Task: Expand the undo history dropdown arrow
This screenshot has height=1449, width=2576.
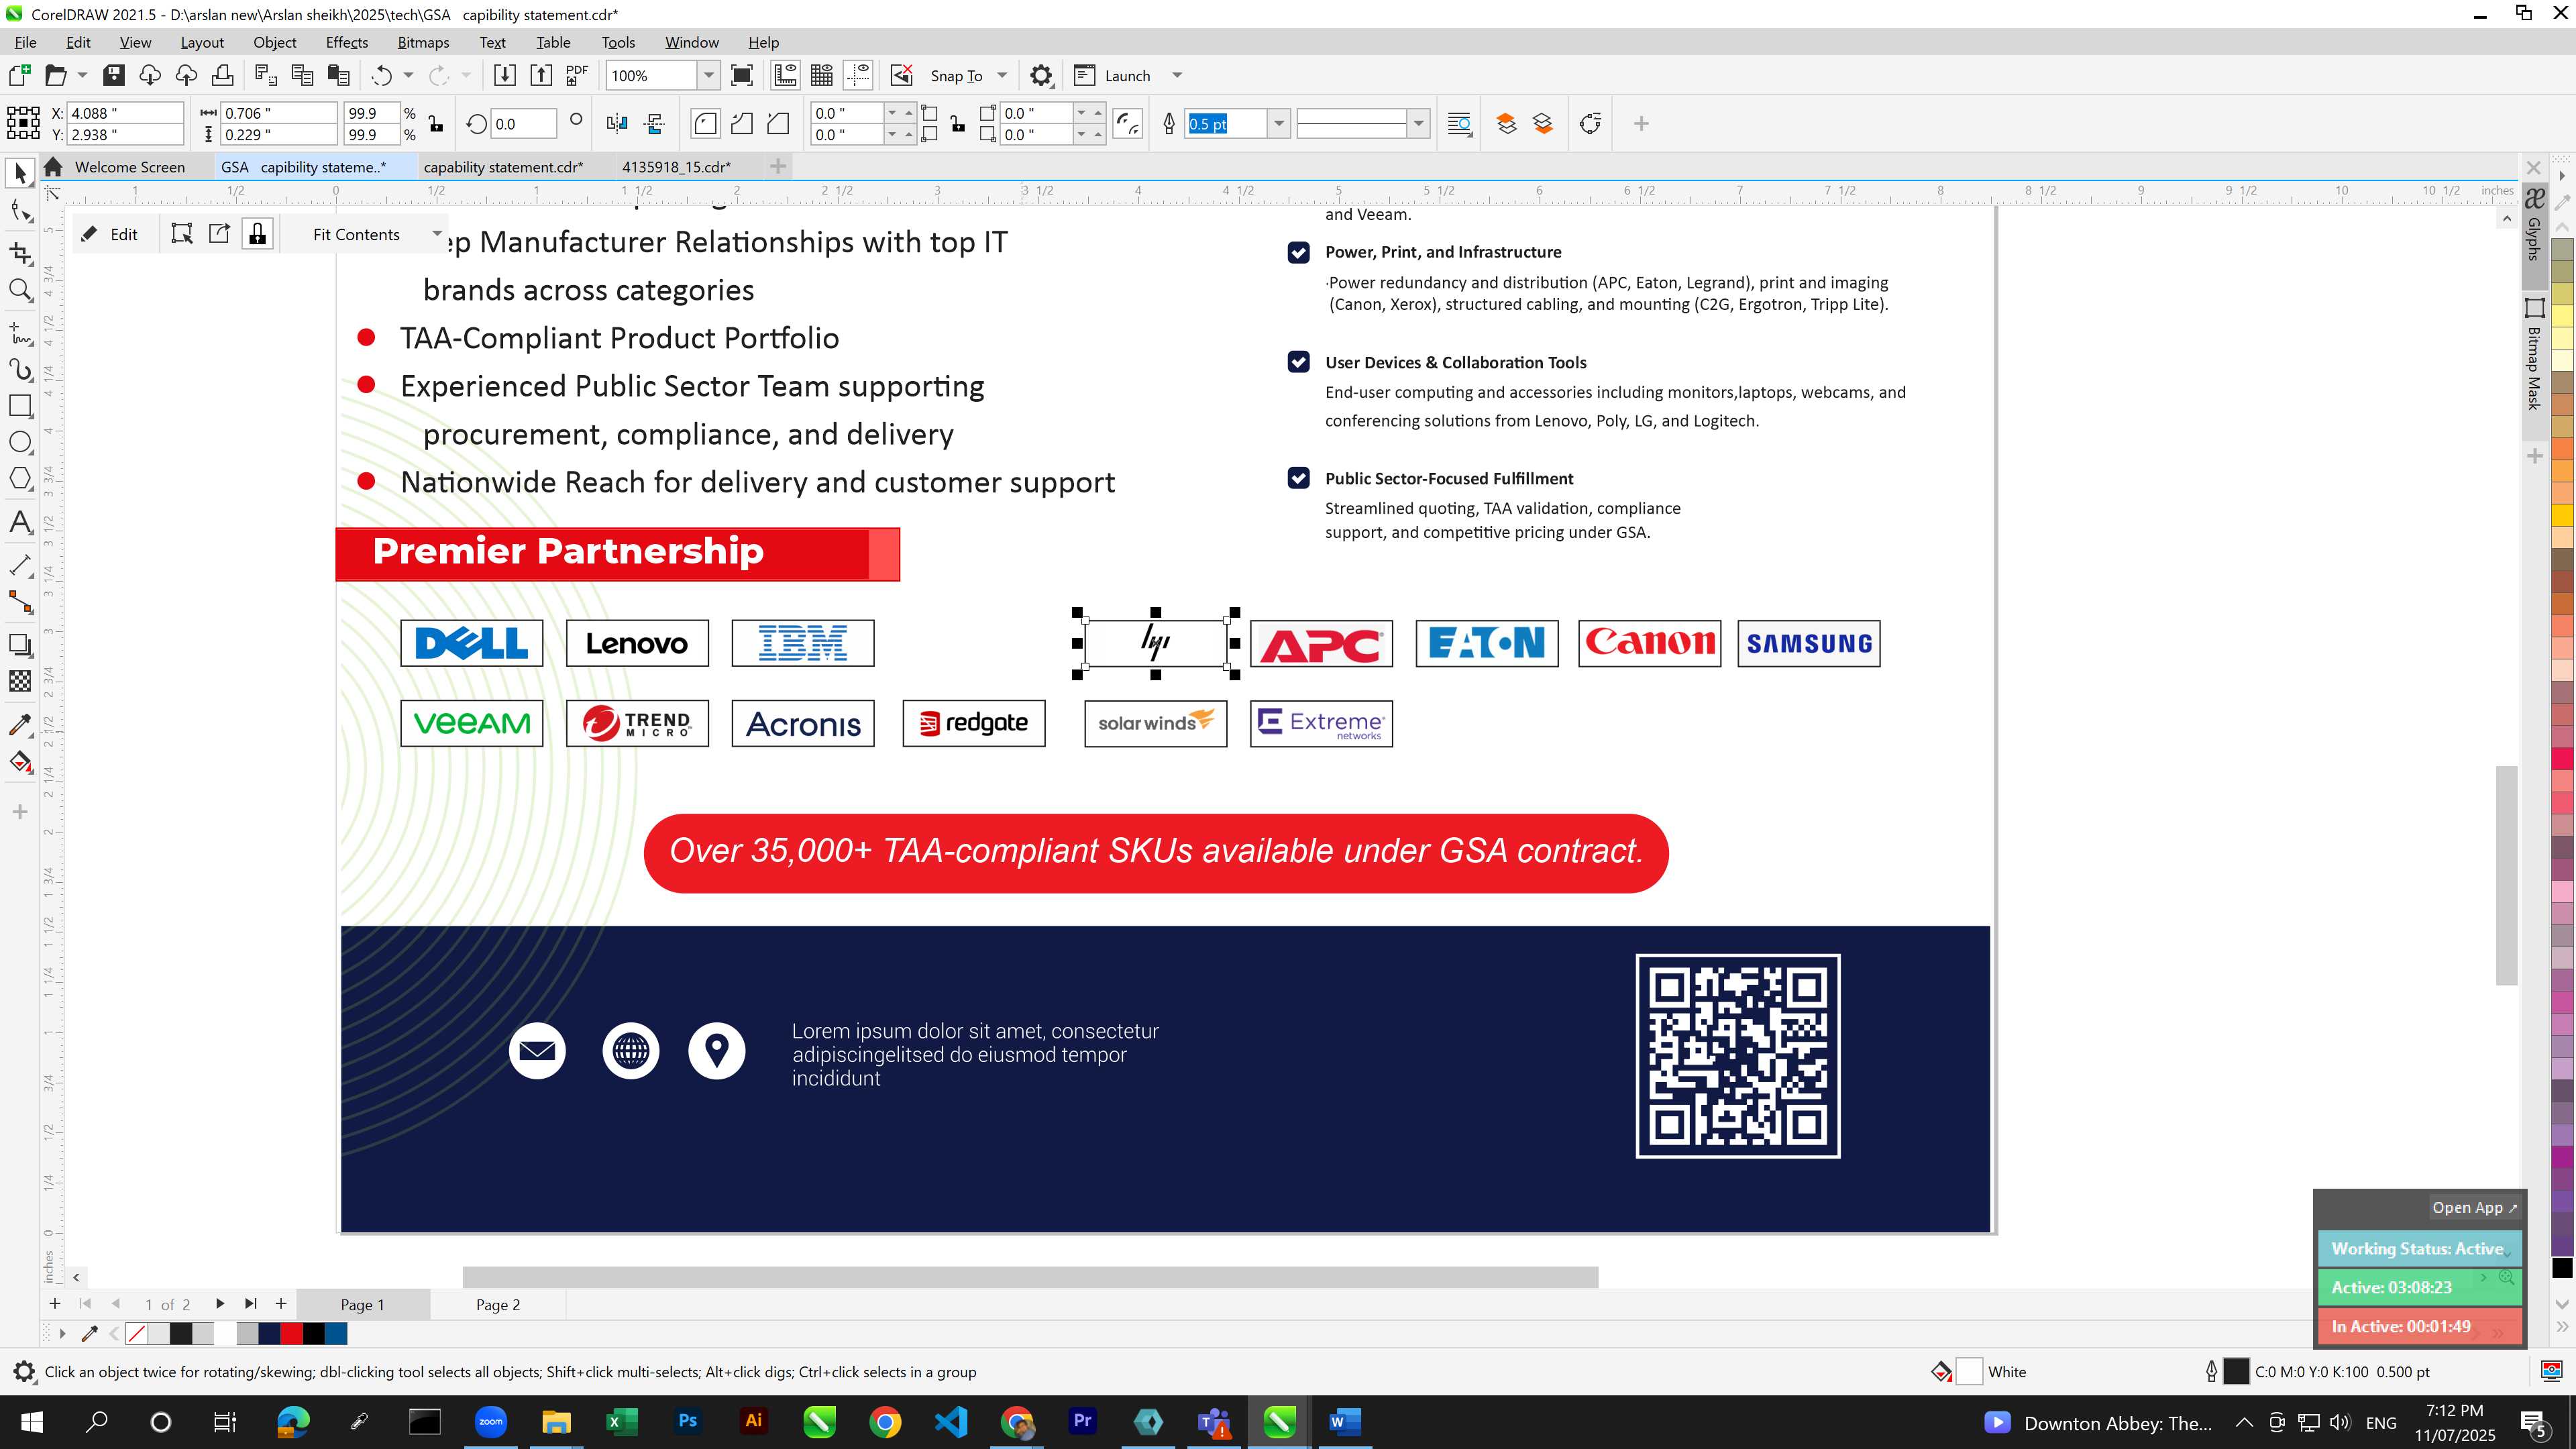Action: [408, 75]
